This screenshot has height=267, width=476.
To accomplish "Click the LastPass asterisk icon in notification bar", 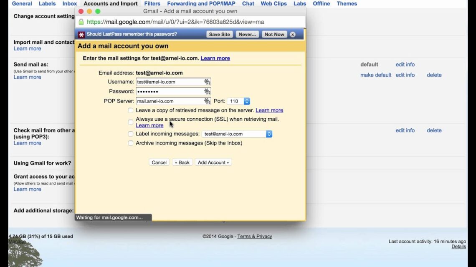I will pos(81,34).
